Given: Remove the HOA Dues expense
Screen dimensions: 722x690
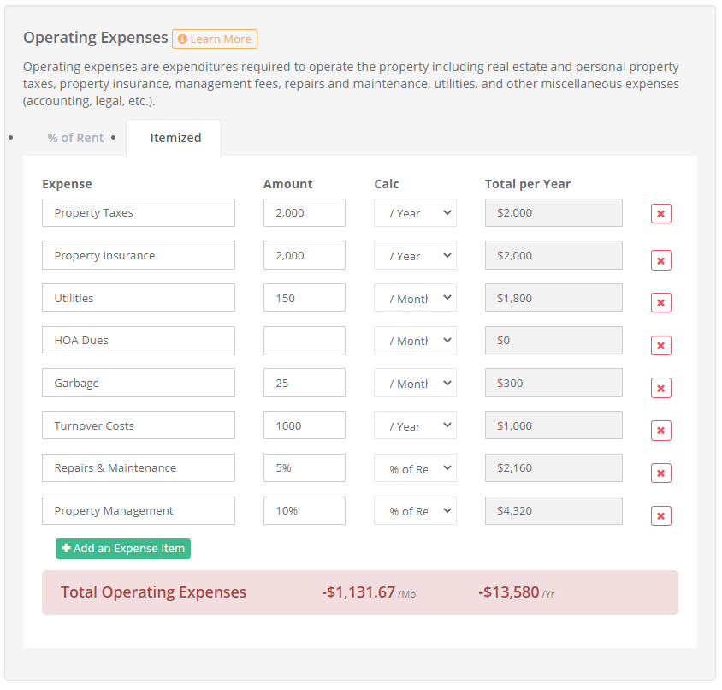Looking at the screenshot, I should point(660,345).
